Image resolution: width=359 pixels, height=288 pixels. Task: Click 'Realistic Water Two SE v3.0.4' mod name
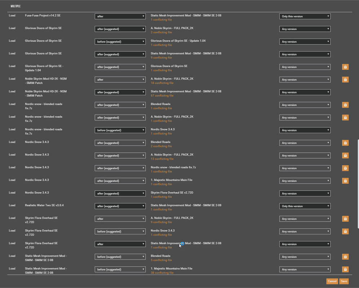[44, 206]
